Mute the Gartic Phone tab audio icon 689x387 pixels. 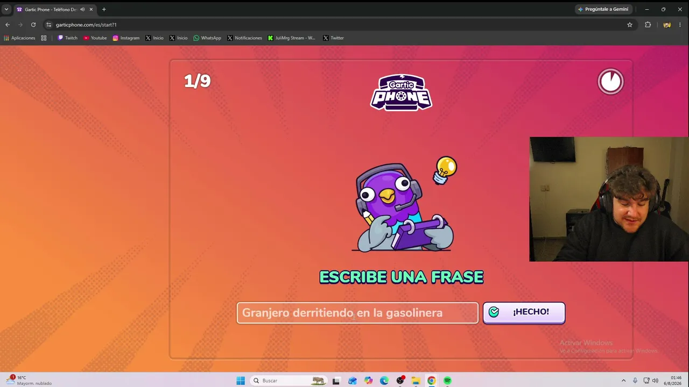(82, 9)
